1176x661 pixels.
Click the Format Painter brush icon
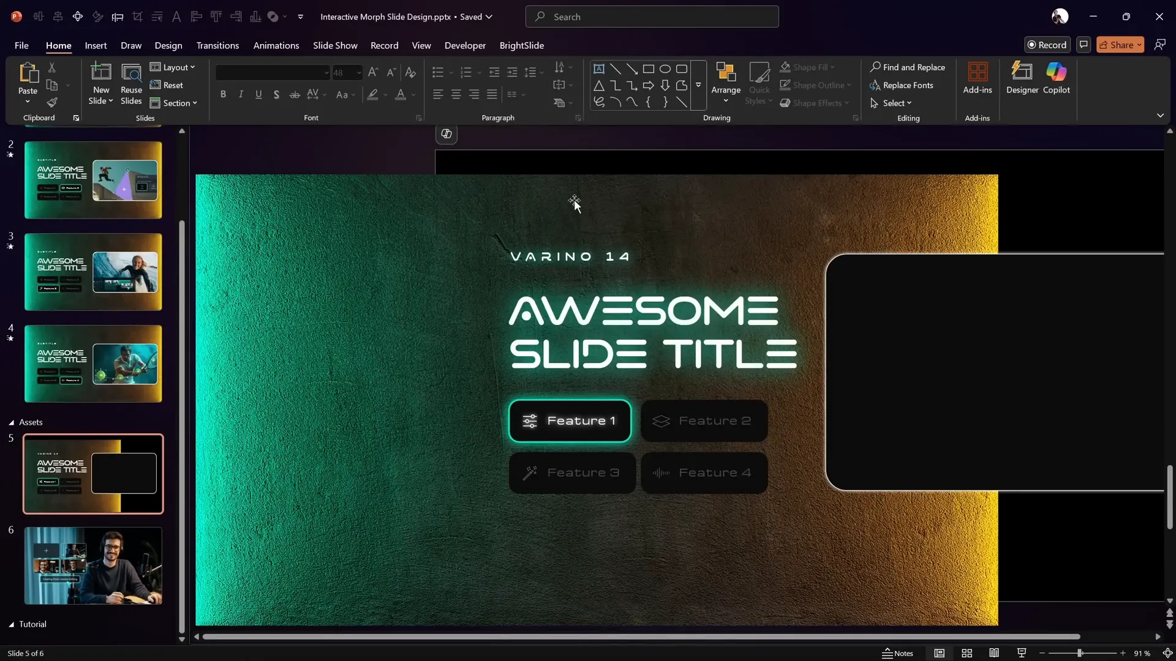pyautogui.click(x=52, y=103)
